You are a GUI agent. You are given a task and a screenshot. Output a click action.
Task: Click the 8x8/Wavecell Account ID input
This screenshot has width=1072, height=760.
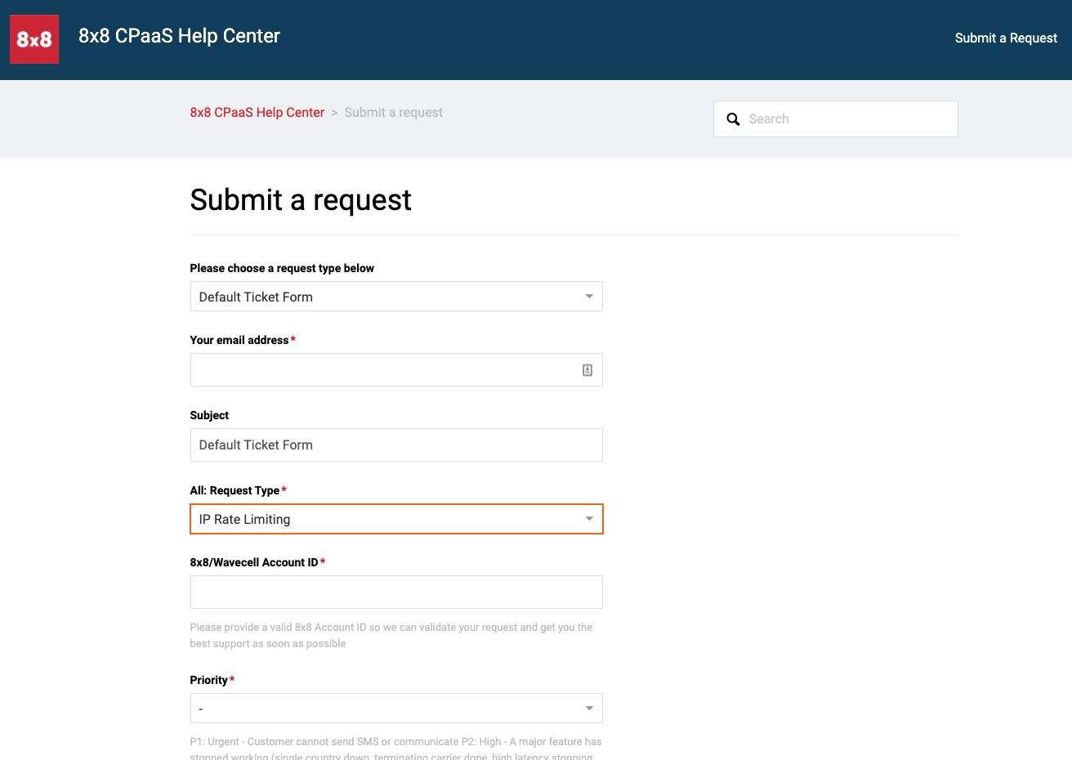[x=396, y=592]
